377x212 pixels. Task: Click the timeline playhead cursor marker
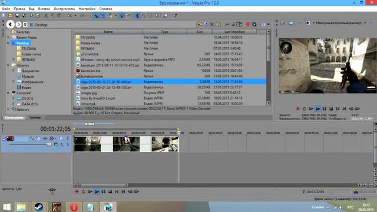(x=179, y=132)
